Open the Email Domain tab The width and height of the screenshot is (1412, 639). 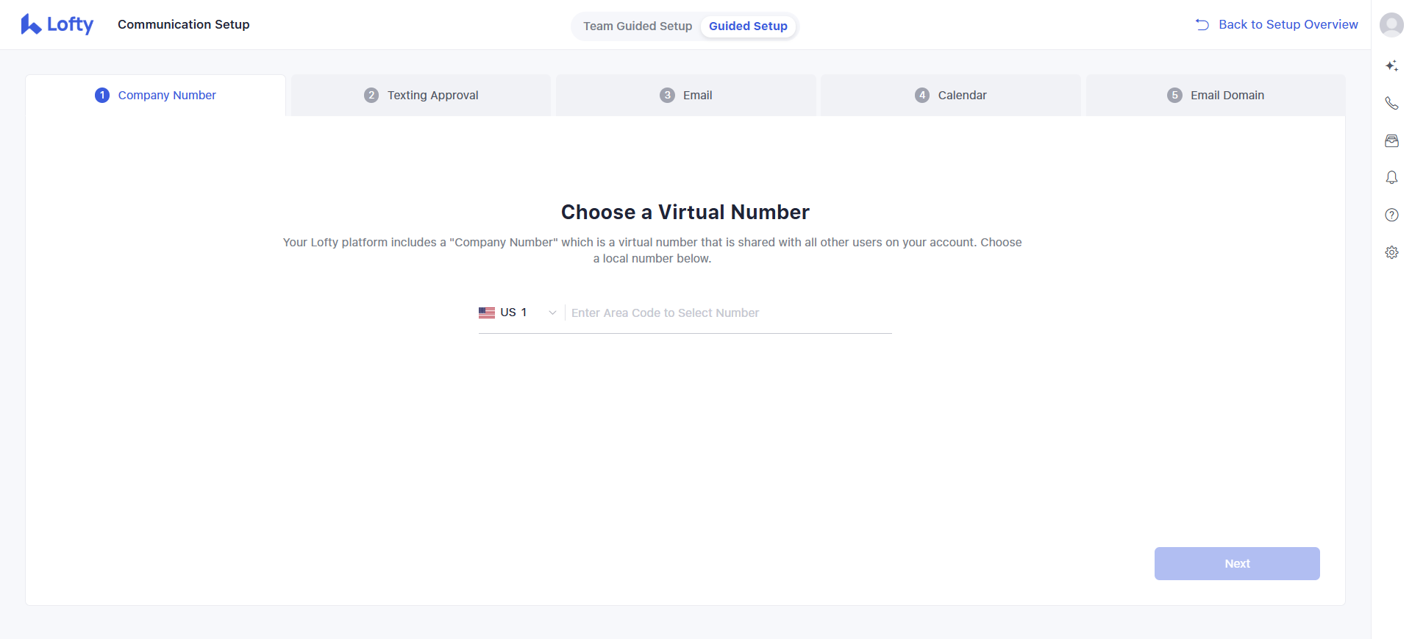pos(1216,96)
